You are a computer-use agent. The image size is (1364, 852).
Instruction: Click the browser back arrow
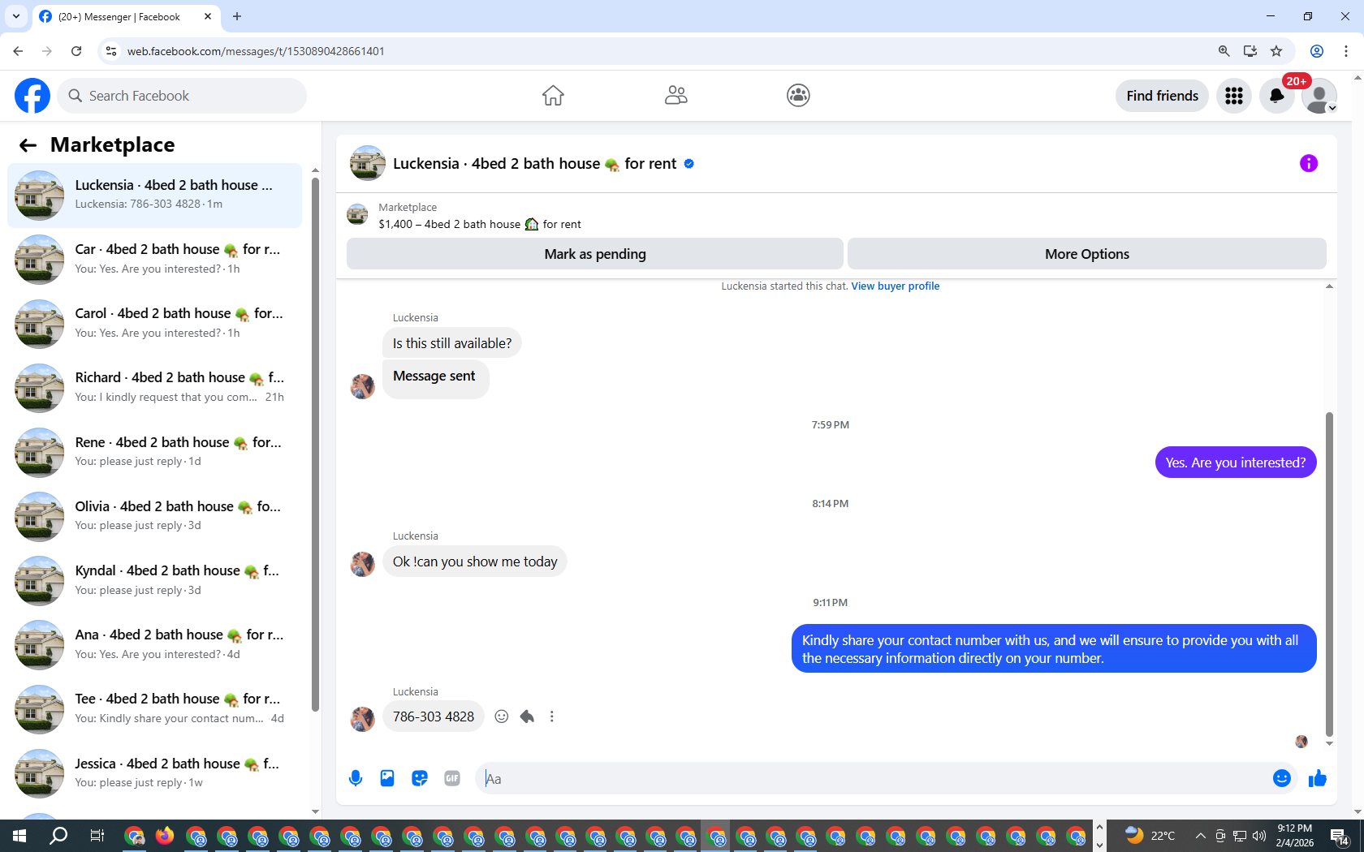click(18, 51)
